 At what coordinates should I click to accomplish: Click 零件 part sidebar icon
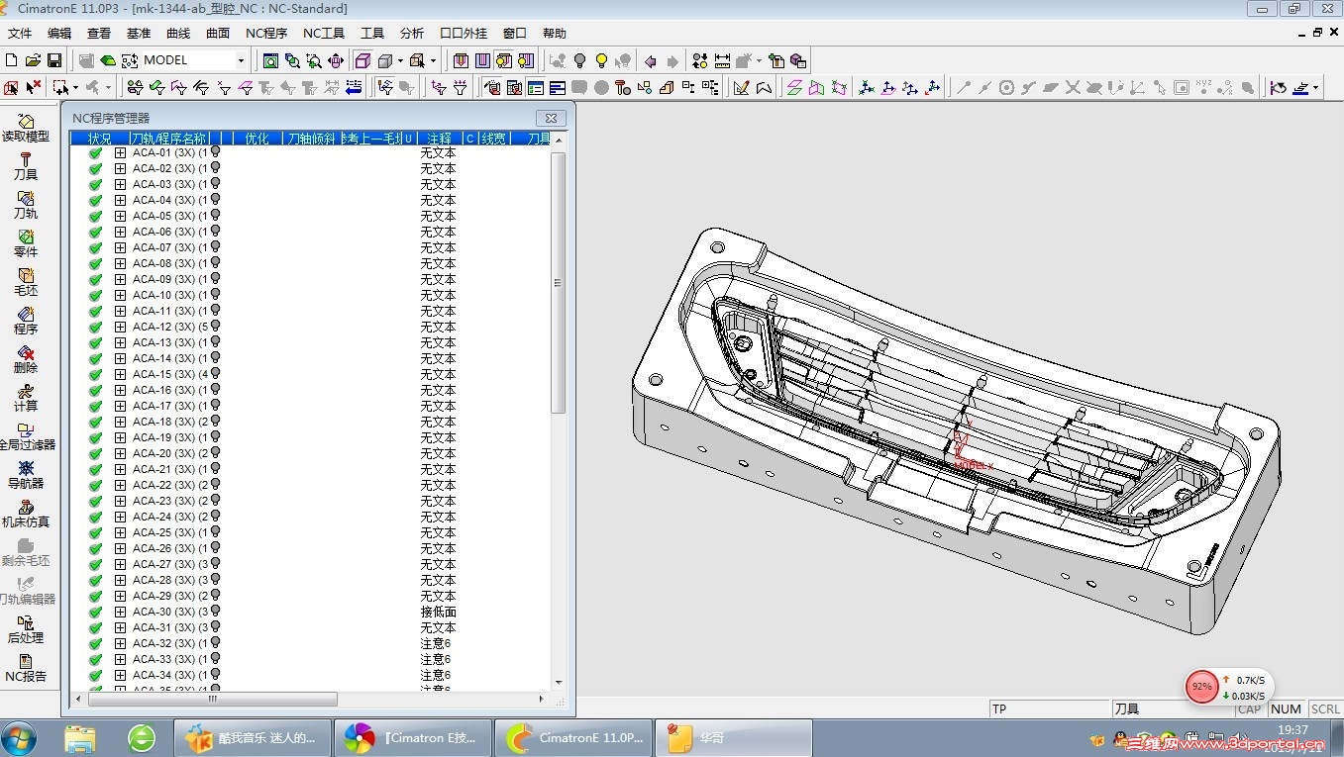pos(26,243)
